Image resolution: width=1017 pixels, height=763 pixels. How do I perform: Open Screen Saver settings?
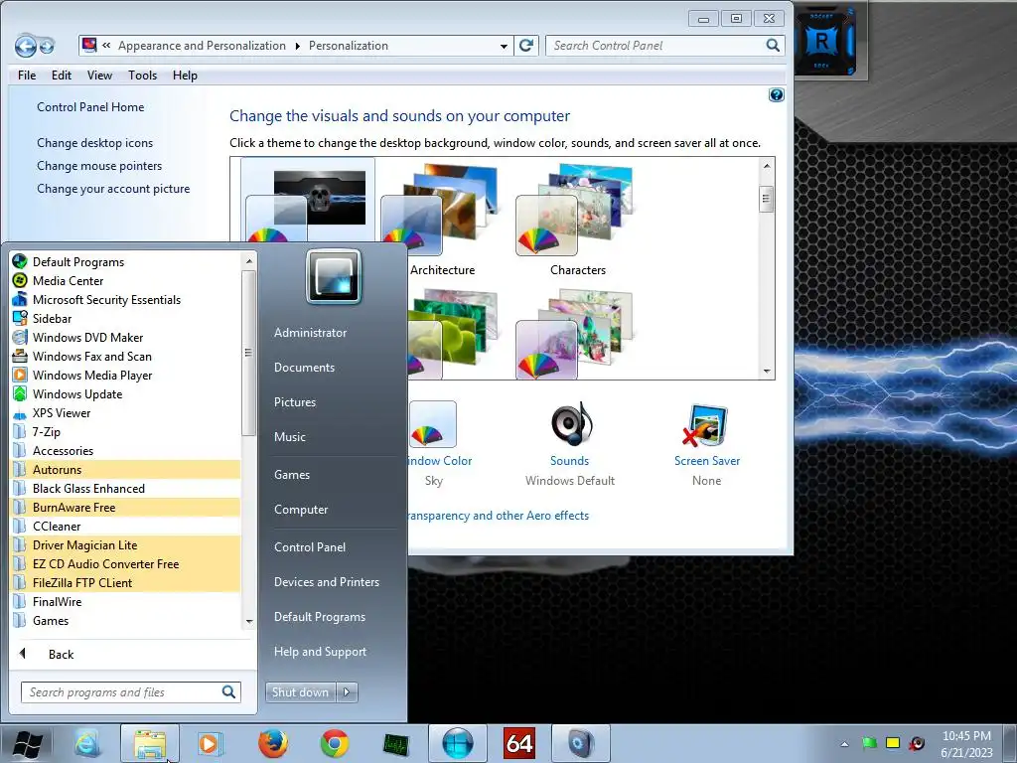pyautogui.click(x=706, y=444)
